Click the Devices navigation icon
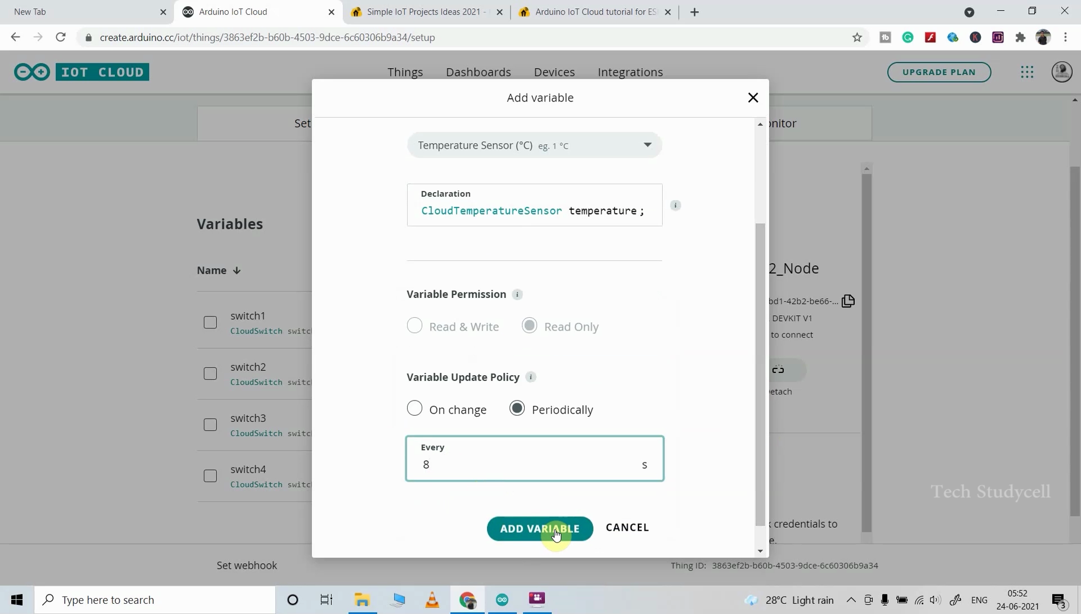This screenshot has width=1081, height=614. (x=554, y=72)
